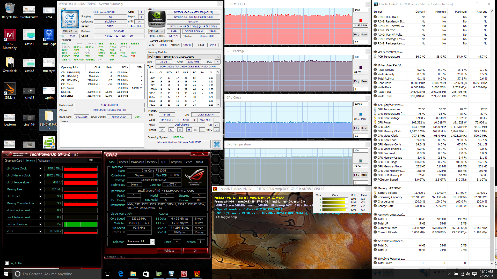Click purple color swatch in CPU Package graph
The height and width of the screenshot is (279, 497).
361,67
